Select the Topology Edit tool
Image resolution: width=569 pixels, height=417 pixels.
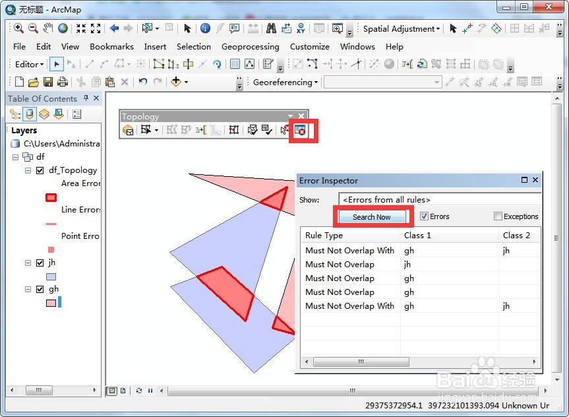pyautogui.click(x=146, y=130)
